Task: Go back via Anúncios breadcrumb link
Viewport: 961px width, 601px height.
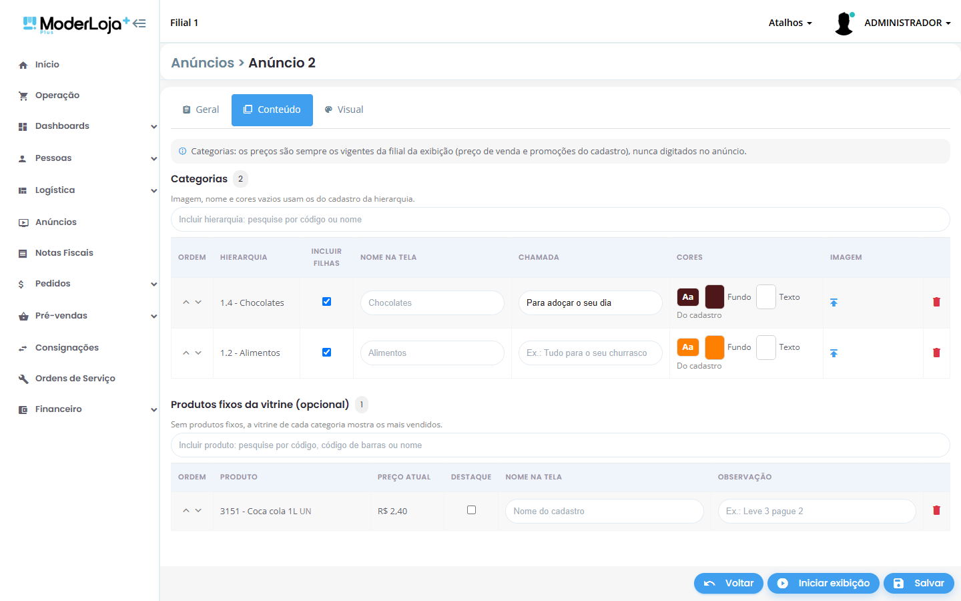Action: coord(203,63)
